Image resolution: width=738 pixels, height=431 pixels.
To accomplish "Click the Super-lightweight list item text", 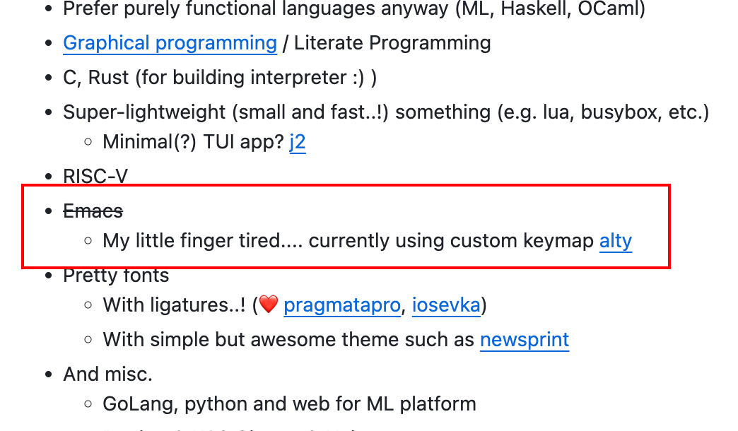I will [386, 112].
